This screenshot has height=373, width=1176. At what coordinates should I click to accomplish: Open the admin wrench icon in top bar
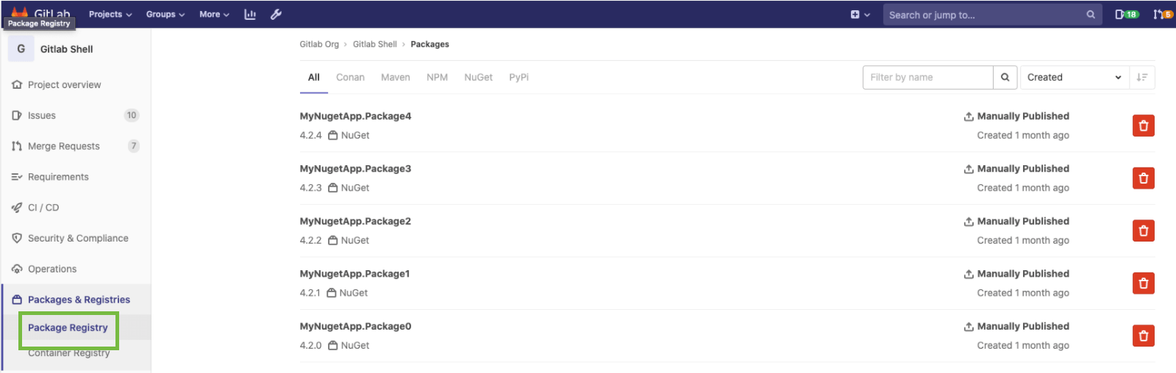(x=276, y=14)
